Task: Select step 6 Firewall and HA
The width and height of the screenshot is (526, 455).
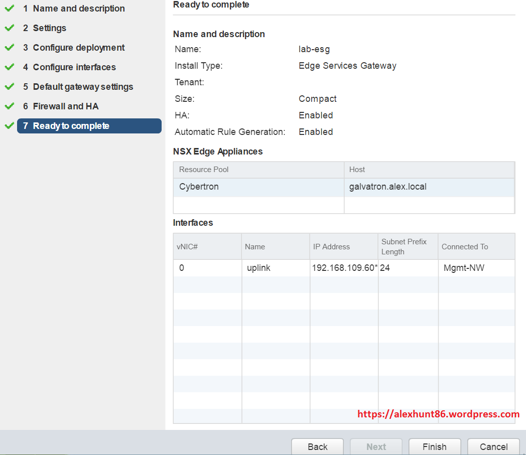Action: [x=65, y=106]
